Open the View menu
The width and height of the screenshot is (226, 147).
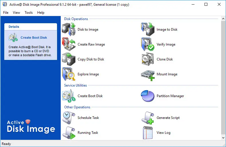click(x=16, y=13)
